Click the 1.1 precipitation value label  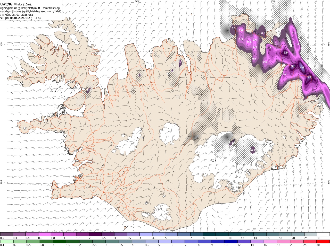click(x=294, y=33)
